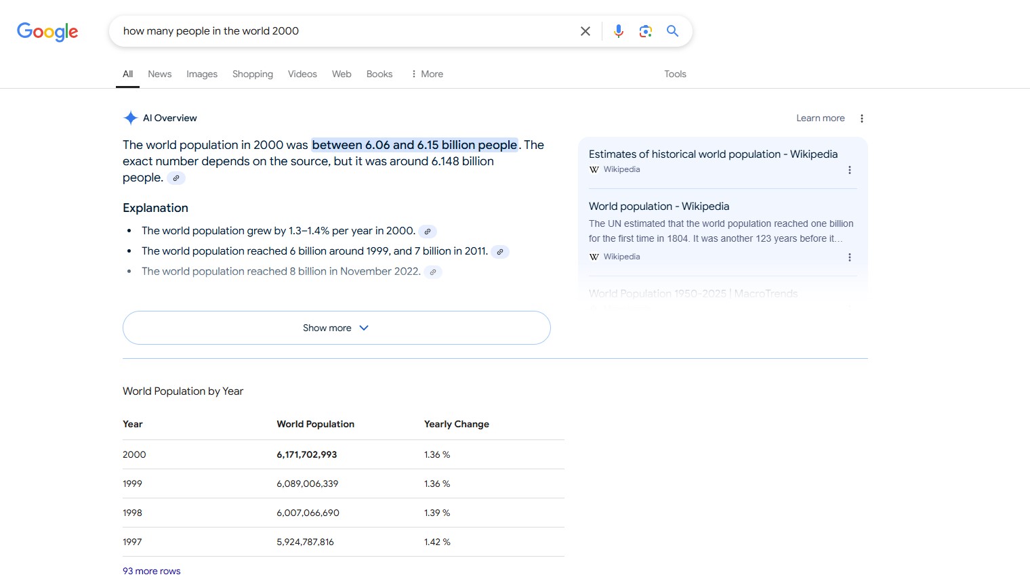The image size is (1030, 581).
Task: Switch to the Videos tab
Action: (x=302, y=74)
